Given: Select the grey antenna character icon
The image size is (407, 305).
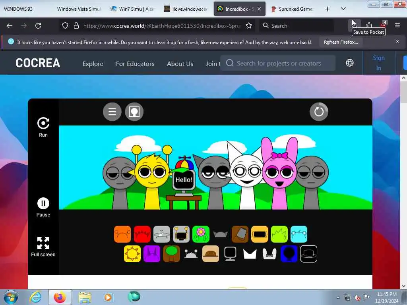Looking at the screenshot, I should coord(191,254).
